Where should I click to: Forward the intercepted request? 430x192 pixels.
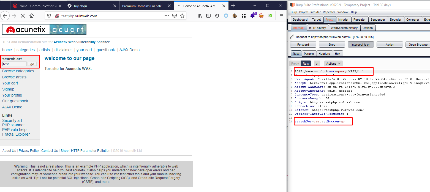coord(303,45)
